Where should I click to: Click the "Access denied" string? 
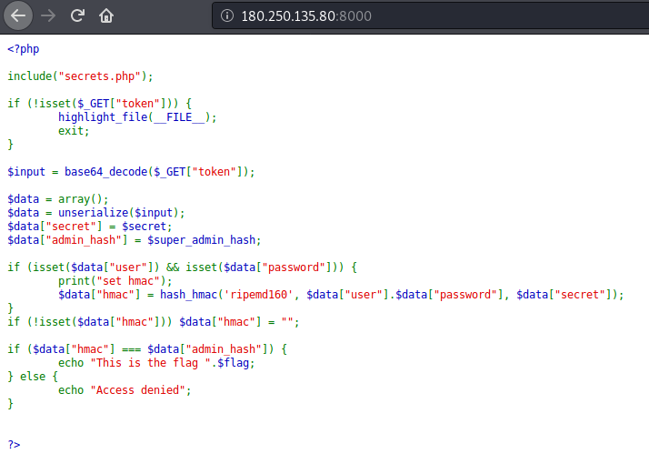coord(135,390)
